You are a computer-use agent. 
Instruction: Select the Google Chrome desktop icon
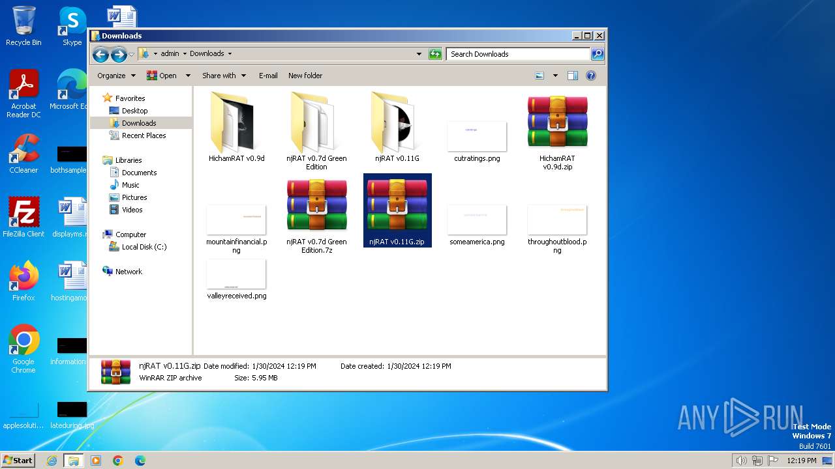coord(23,348)
